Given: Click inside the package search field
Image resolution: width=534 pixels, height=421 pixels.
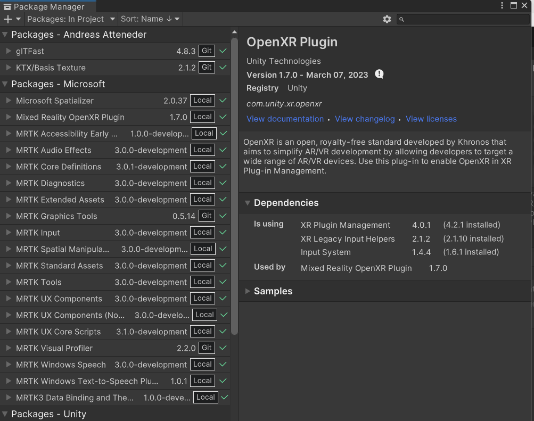Looking at the screenshot, I should pos(458,19).
